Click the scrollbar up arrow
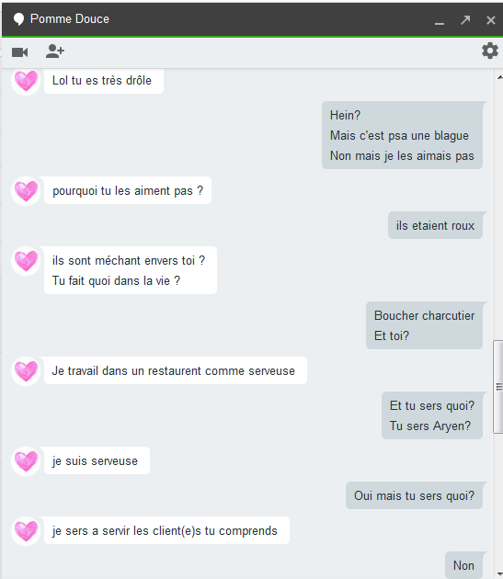This screenshot has width=503, height=579. coord(499,77)
